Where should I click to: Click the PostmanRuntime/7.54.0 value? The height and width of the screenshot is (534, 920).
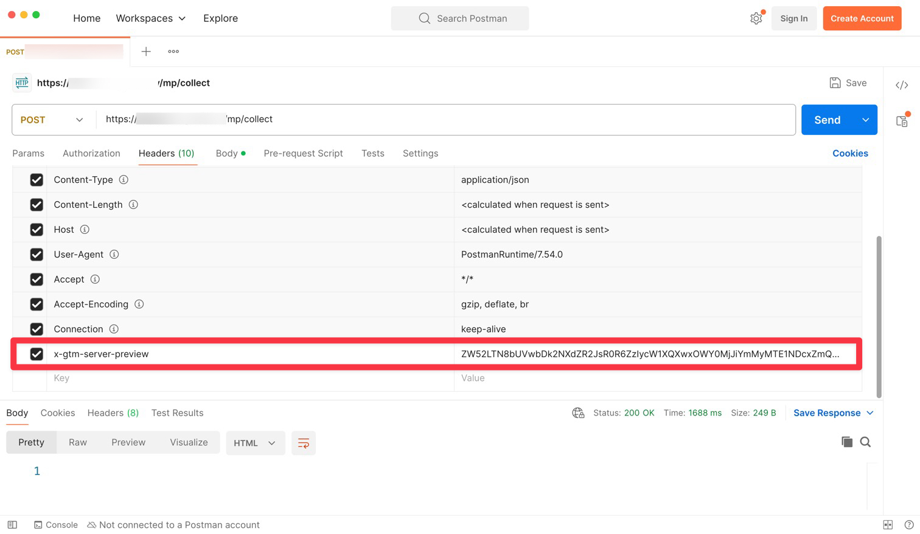[512, 255]
